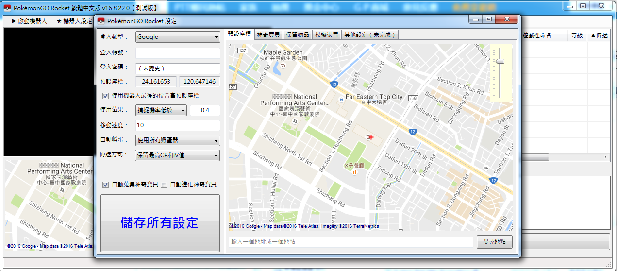Click the Pokéball icon in settings title bar

pyautogui.click(x=101, y=21)
